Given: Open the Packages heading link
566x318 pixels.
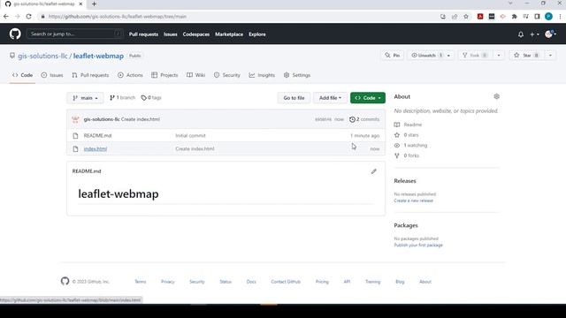Looking at the screenshot, I should 406,225.
